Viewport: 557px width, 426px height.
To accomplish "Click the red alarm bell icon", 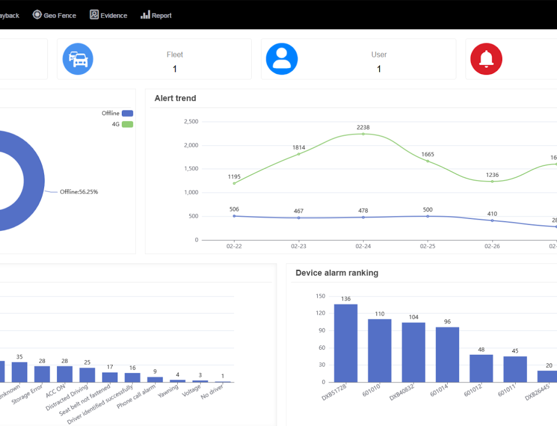I will (x=486, y=58).
